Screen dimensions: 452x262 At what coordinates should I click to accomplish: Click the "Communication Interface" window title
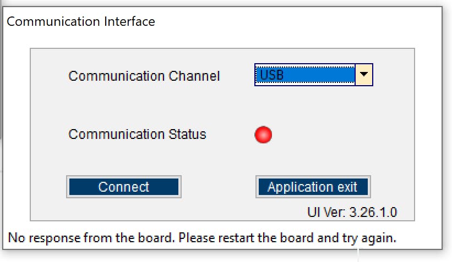point(81,21)
